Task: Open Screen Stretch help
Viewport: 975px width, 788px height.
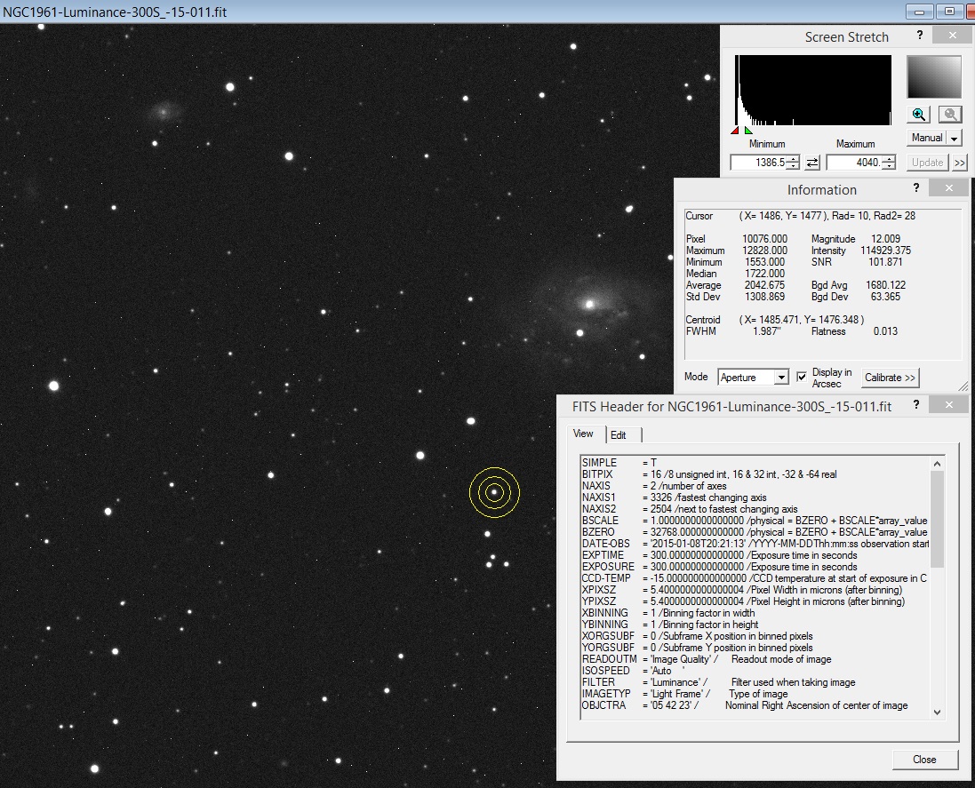Action: click(920, 36)
